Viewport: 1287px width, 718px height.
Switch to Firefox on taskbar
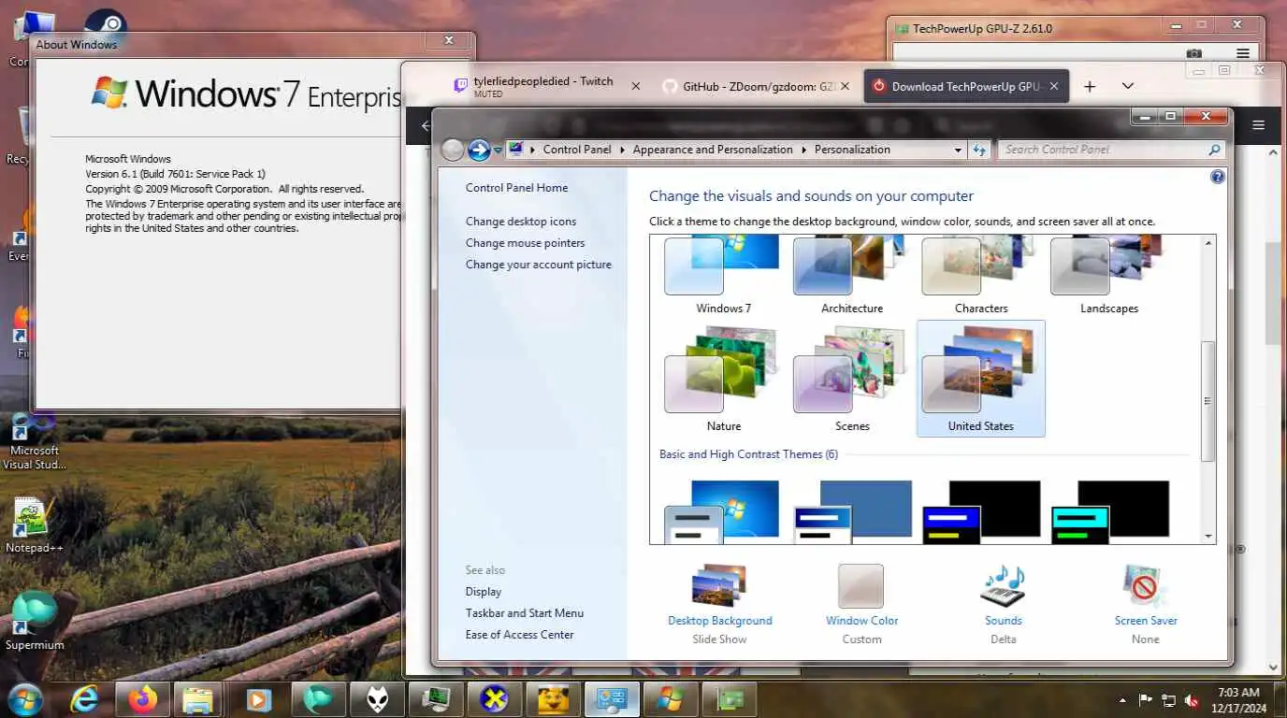[x=143, y=698]
